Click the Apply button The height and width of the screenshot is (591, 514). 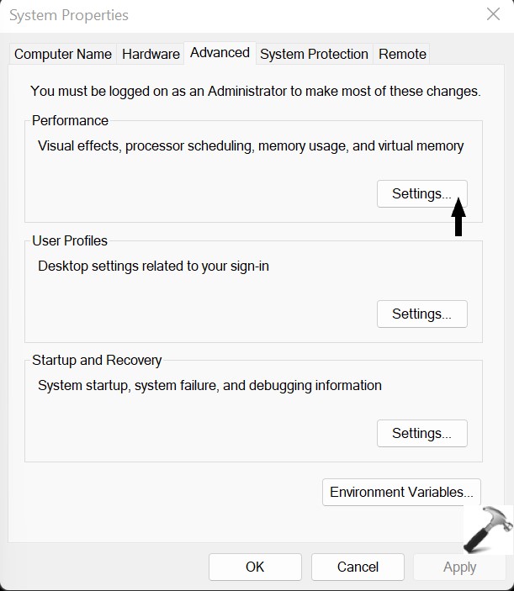pyautogui.click(x=459, y=567)
